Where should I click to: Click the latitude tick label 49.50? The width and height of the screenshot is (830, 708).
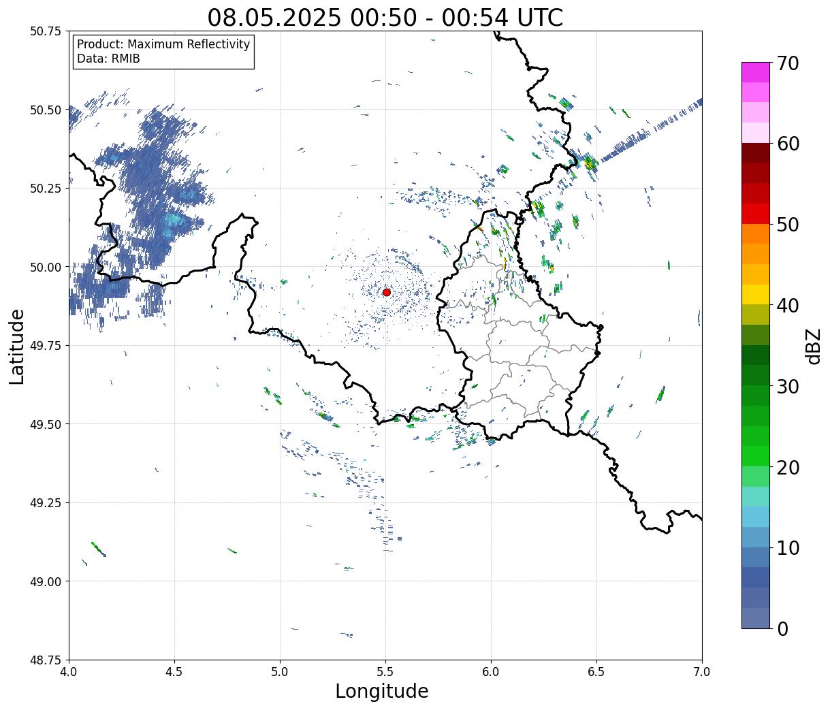click(x=46, y=424)
